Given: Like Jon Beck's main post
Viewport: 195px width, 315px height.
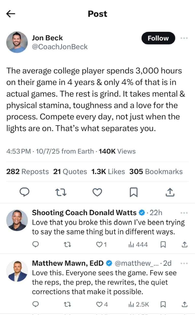Looking at the screenshot, I should coord(97,193).
